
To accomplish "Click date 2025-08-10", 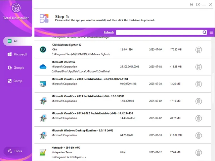I will pos(156,135).
